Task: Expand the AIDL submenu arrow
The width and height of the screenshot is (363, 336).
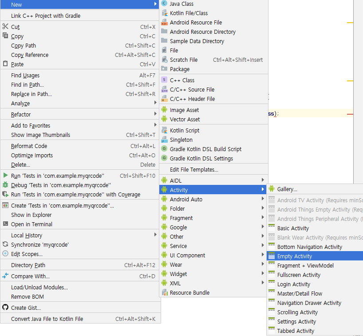Action: 263,180
